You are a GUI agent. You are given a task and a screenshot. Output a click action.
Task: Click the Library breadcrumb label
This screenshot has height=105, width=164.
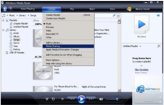(22, 15)
